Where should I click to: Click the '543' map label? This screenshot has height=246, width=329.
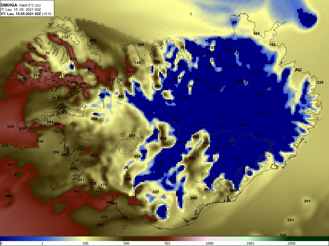(x=192, y=158)
